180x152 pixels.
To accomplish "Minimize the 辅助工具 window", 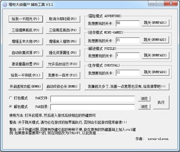I will tap(152, 4).
